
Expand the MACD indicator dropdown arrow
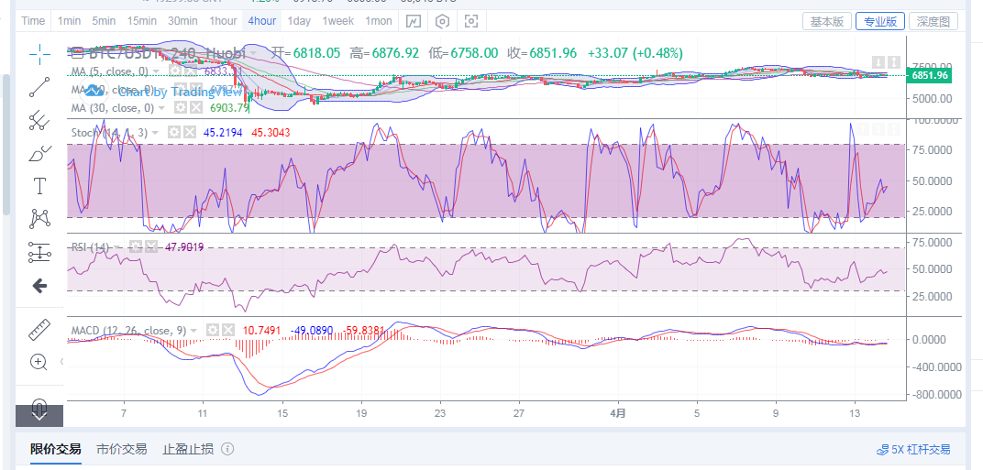(x=194, y=329)
